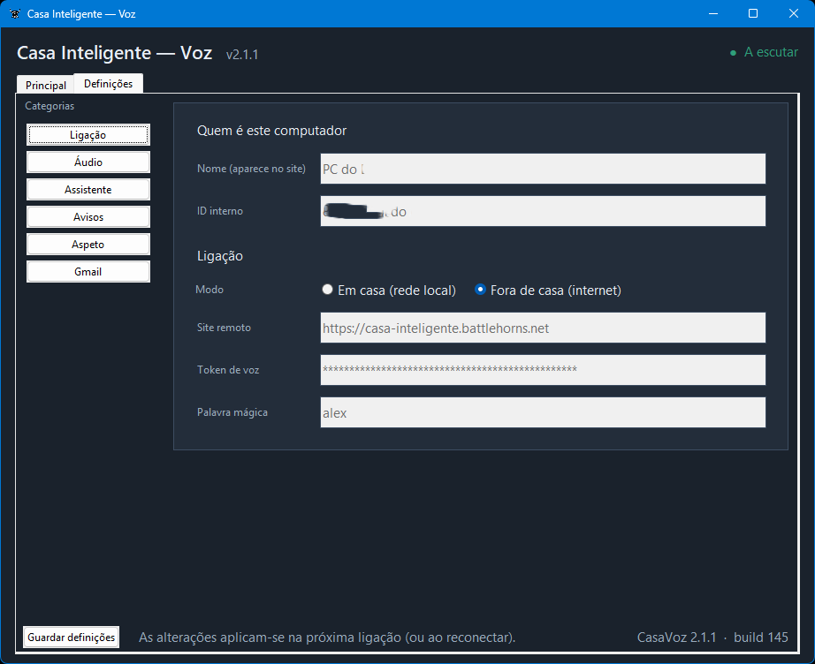Show the Assistente settings category

(x=88, y=190)
